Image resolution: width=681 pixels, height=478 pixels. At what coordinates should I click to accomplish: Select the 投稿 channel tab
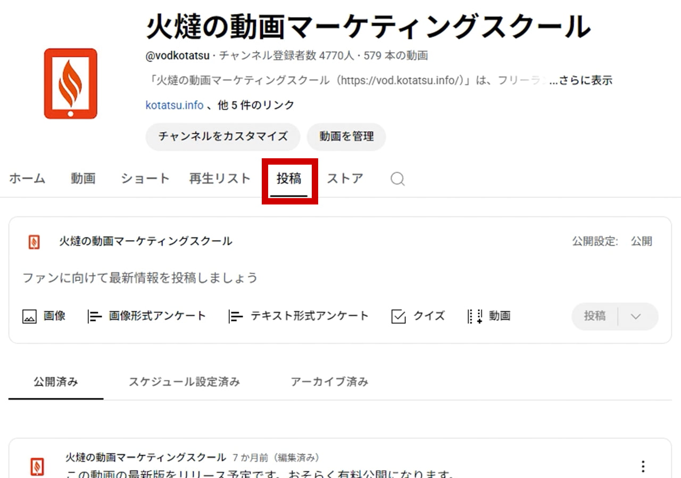pos(289,179)
